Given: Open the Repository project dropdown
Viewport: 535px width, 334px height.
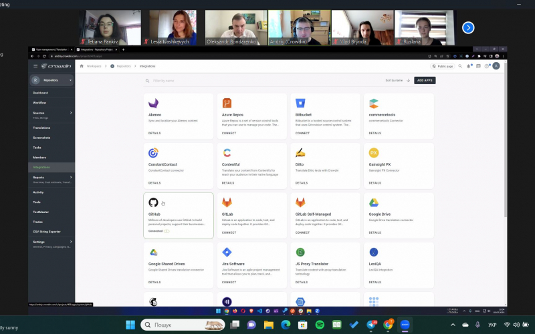Looking at the screenshot, I should point(51,80).
